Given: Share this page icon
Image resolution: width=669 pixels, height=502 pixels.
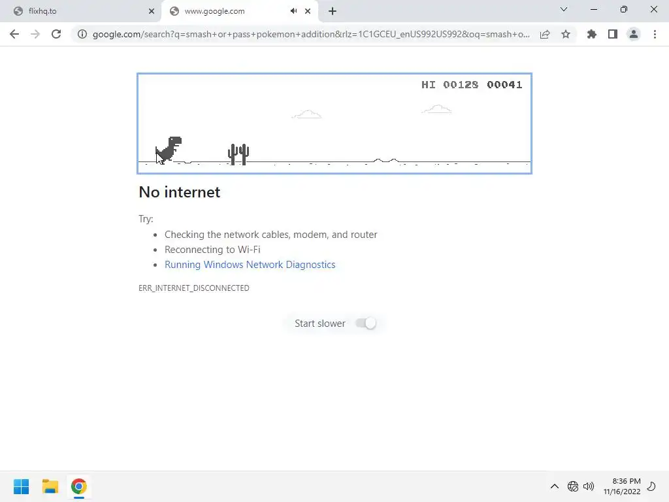Looking at the screenshot, I should click(x=545, y=34).
